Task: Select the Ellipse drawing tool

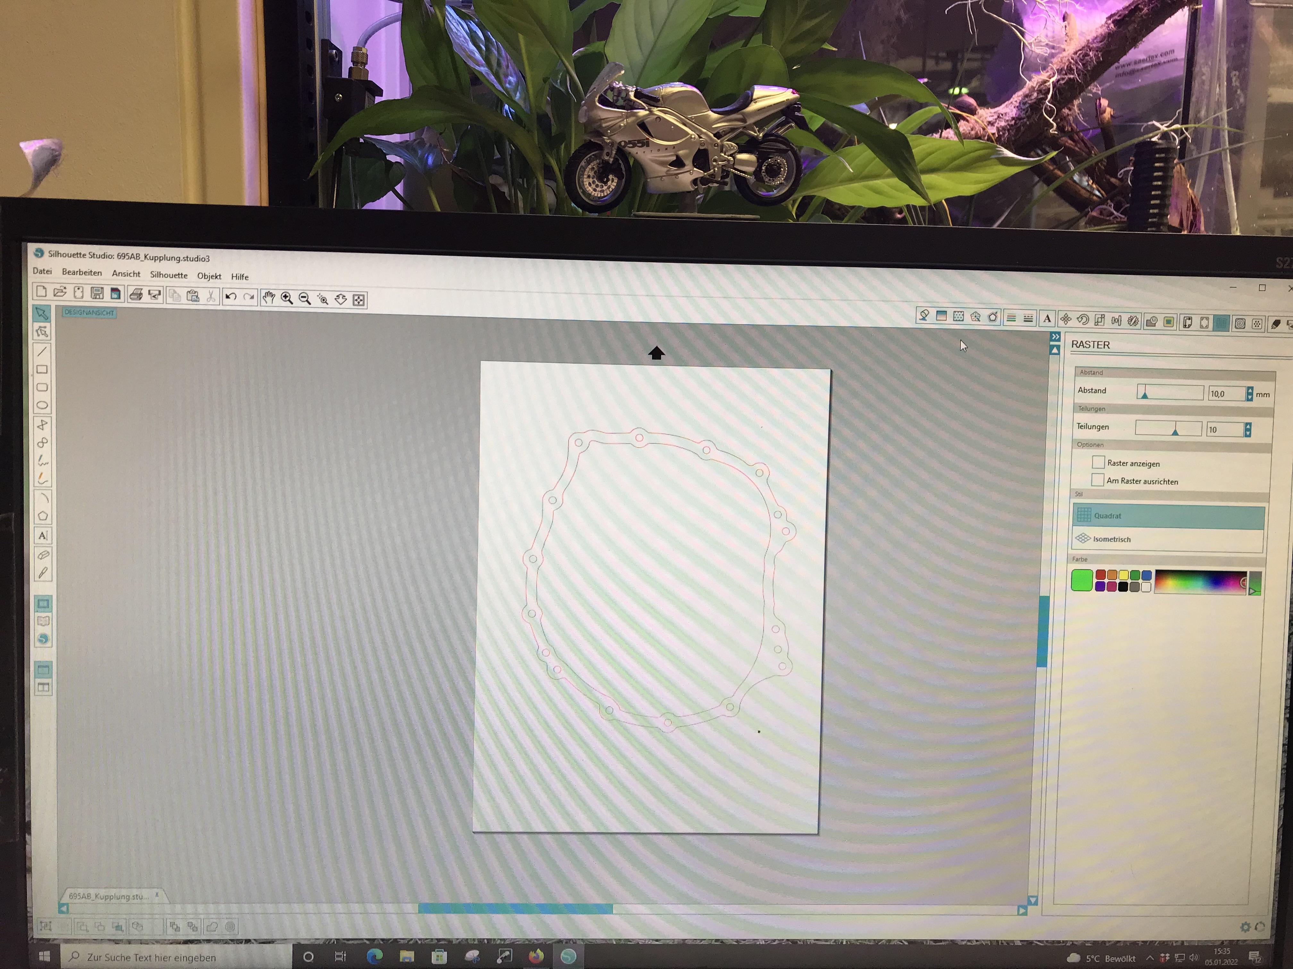Action: [42, 405]
